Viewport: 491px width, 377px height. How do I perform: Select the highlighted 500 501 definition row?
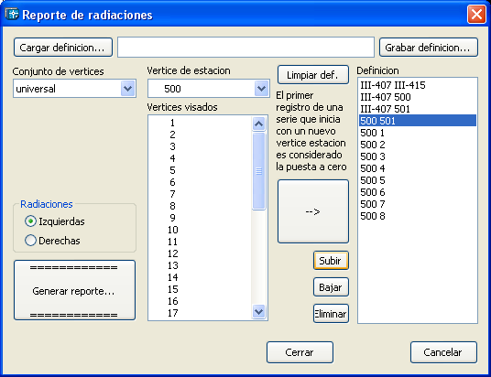(x=418, y=121)
